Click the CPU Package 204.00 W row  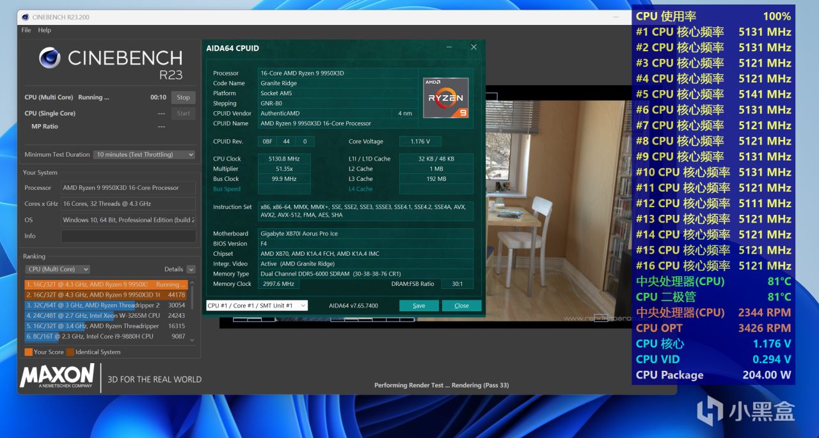pyautogui.click(x=713, y=375)
